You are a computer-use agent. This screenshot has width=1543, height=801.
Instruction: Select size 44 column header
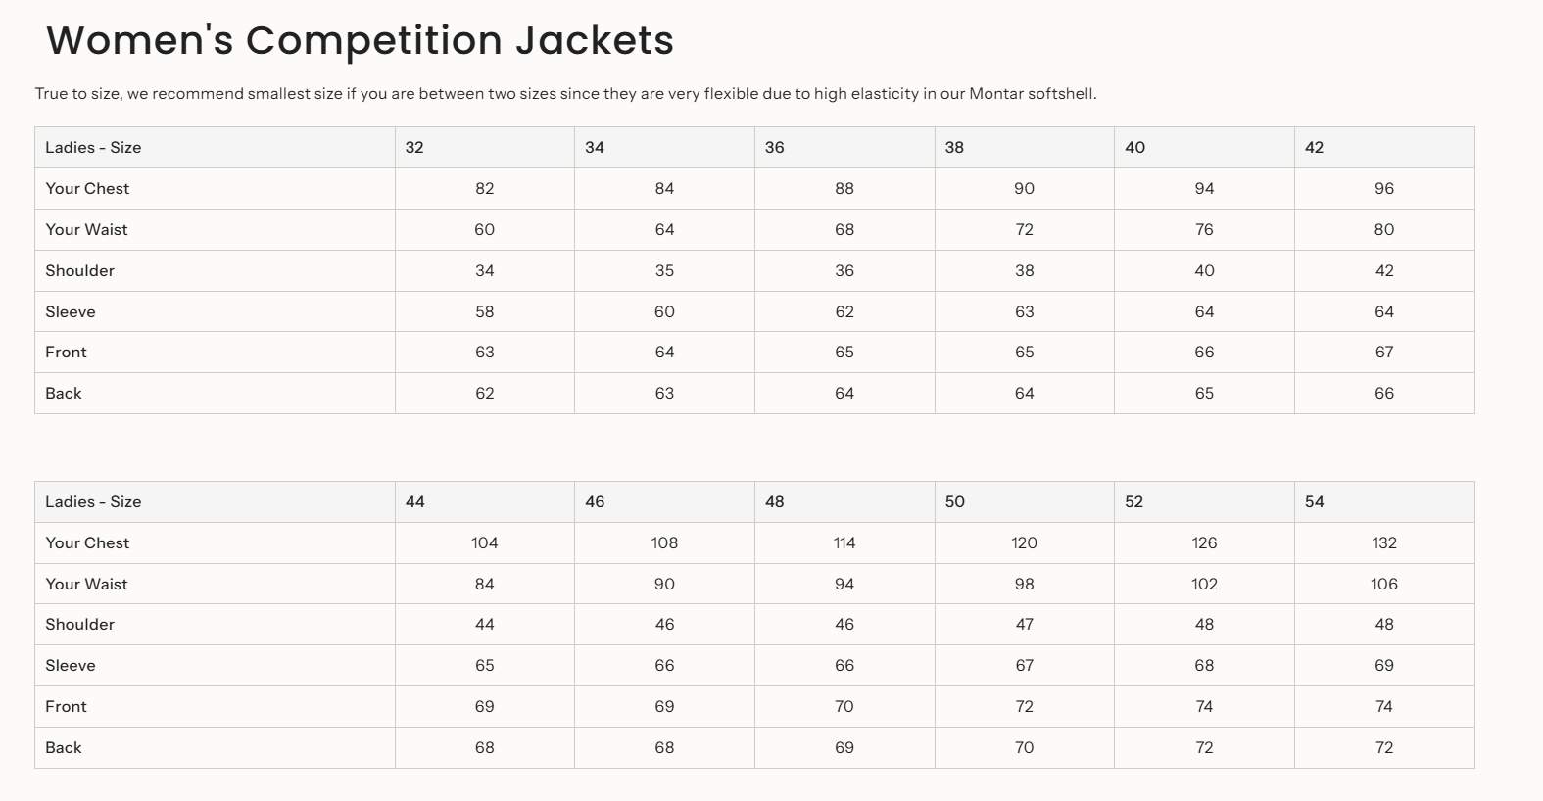(415, 501)
